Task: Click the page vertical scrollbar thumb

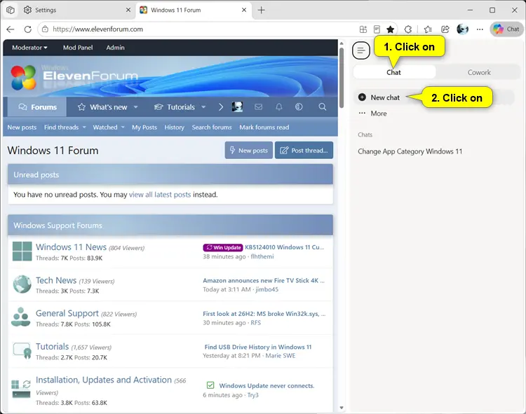Action: pos(342,78)
